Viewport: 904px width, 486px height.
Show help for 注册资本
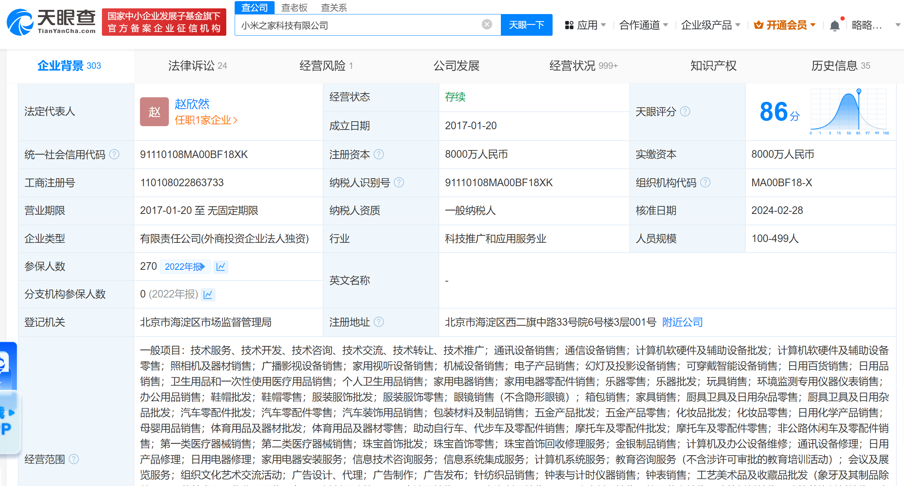[379, 154]
